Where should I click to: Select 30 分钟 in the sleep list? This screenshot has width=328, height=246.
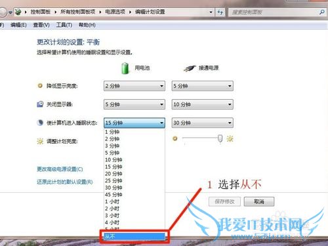[134, 188]
